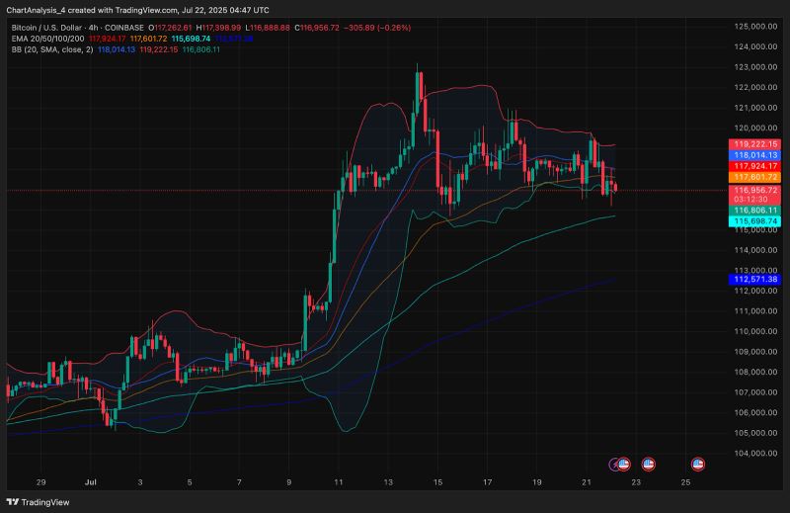Click the last US flag event icon
790x513 pixels.
click(698, 464)
